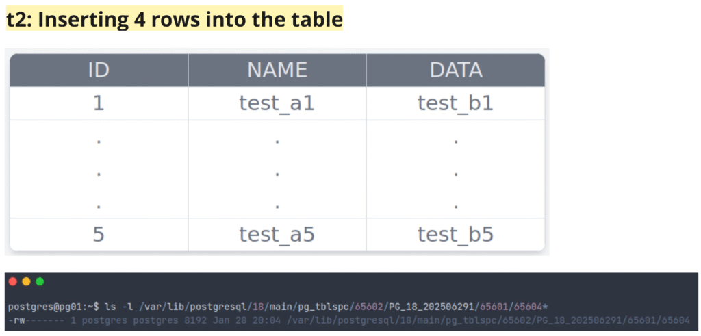Click the cell containing test_a1
The image size is (701, 336).
coord(277,103)
